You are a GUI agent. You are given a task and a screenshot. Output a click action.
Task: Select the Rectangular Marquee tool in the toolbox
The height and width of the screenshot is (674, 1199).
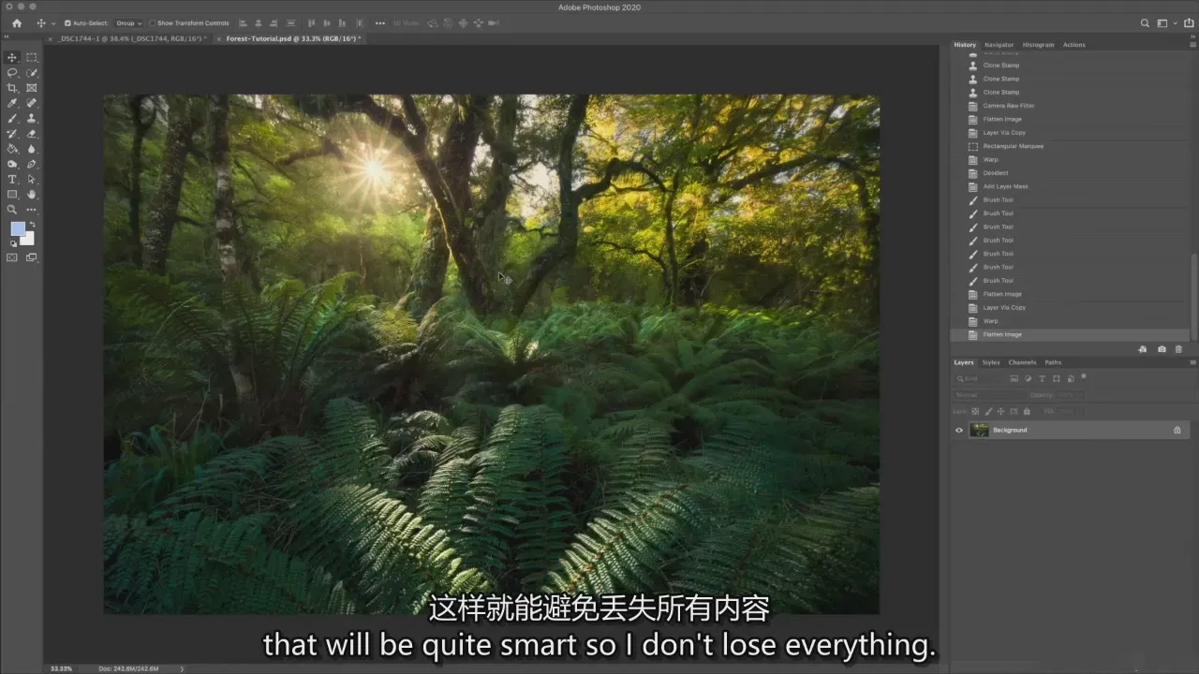click(32, 57)
